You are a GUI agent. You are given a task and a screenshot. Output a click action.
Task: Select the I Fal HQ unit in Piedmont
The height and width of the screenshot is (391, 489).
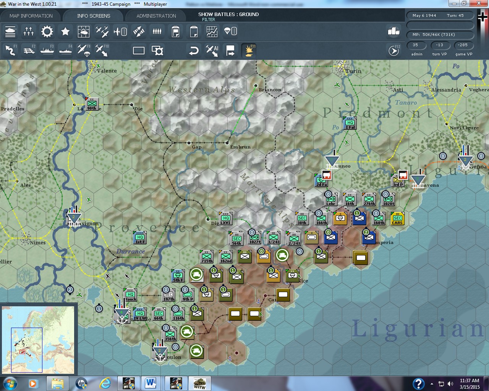coord(350,123)
